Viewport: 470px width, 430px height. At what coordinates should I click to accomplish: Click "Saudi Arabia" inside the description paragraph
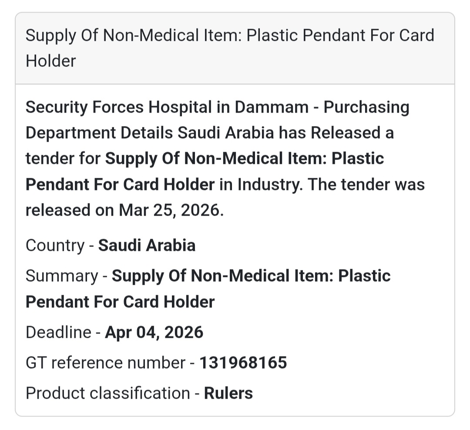(226, 133)
